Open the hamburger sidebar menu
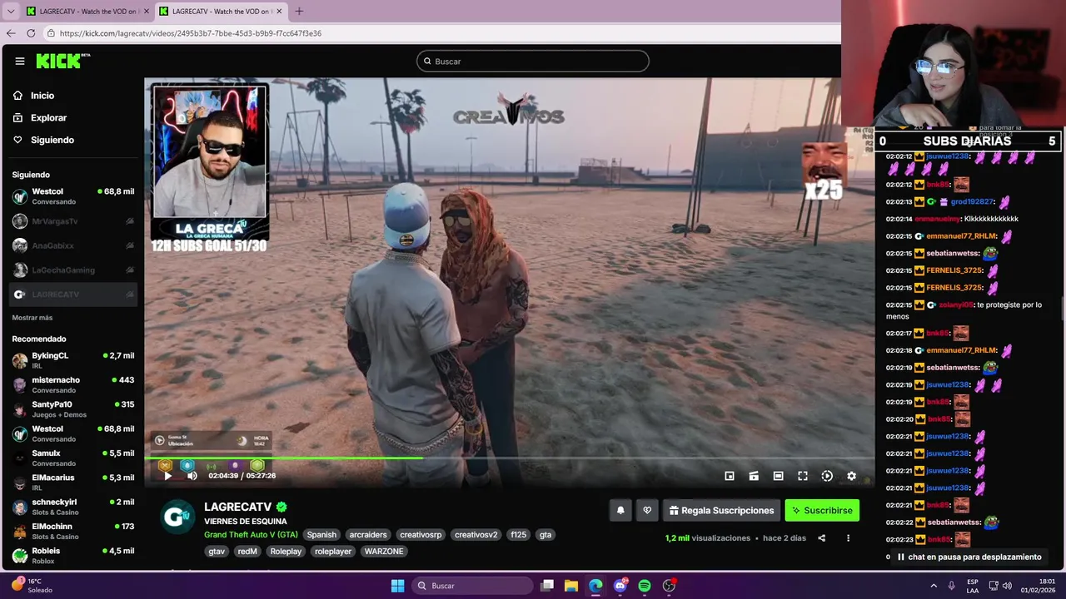 point(19,61)
